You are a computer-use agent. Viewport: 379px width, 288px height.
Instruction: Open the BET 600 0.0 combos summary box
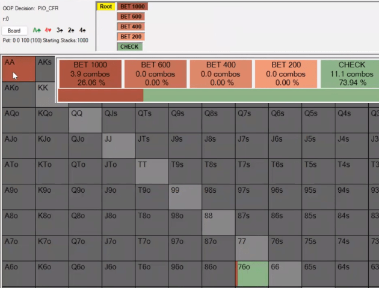click(x=155, y=74)
